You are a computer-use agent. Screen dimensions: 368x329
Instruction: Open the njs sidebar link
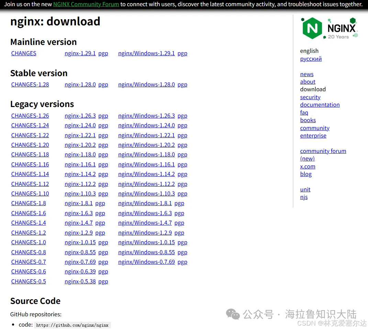304,197
